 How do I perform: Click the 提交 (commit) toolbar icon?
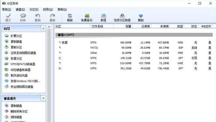point(8,18)
